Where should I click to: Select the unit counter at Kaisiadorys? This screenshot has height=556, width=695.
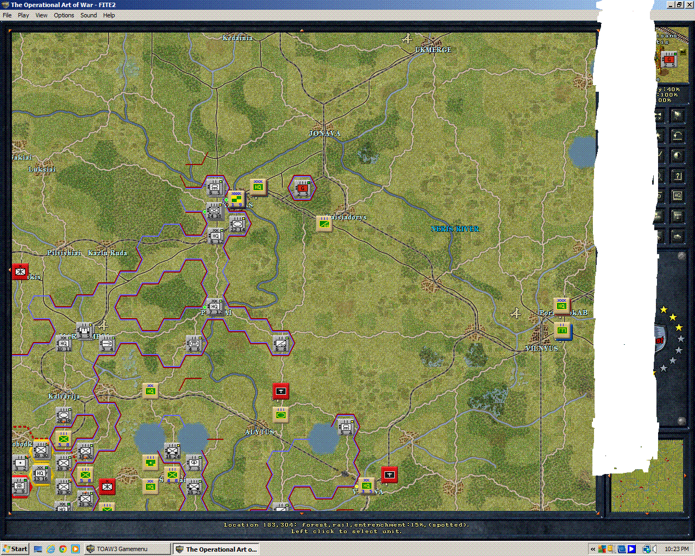(324, 223)
